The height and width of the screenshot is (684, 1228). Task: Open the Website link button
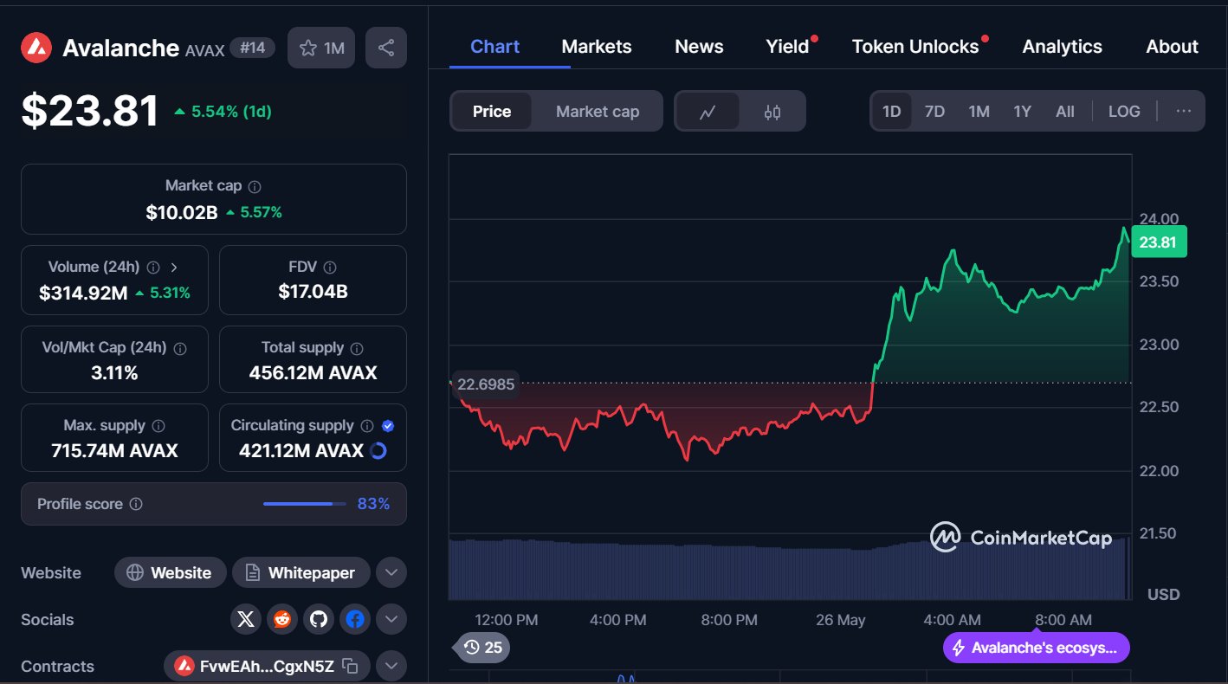(x=171, y=572)
